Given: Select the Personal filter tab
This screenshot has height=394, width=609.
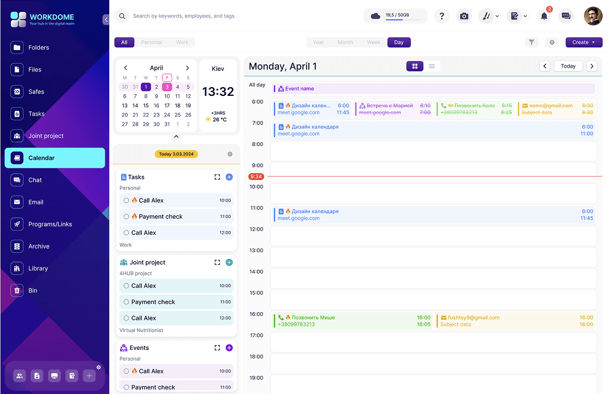Looking at the screenshot, I should 151,42.
